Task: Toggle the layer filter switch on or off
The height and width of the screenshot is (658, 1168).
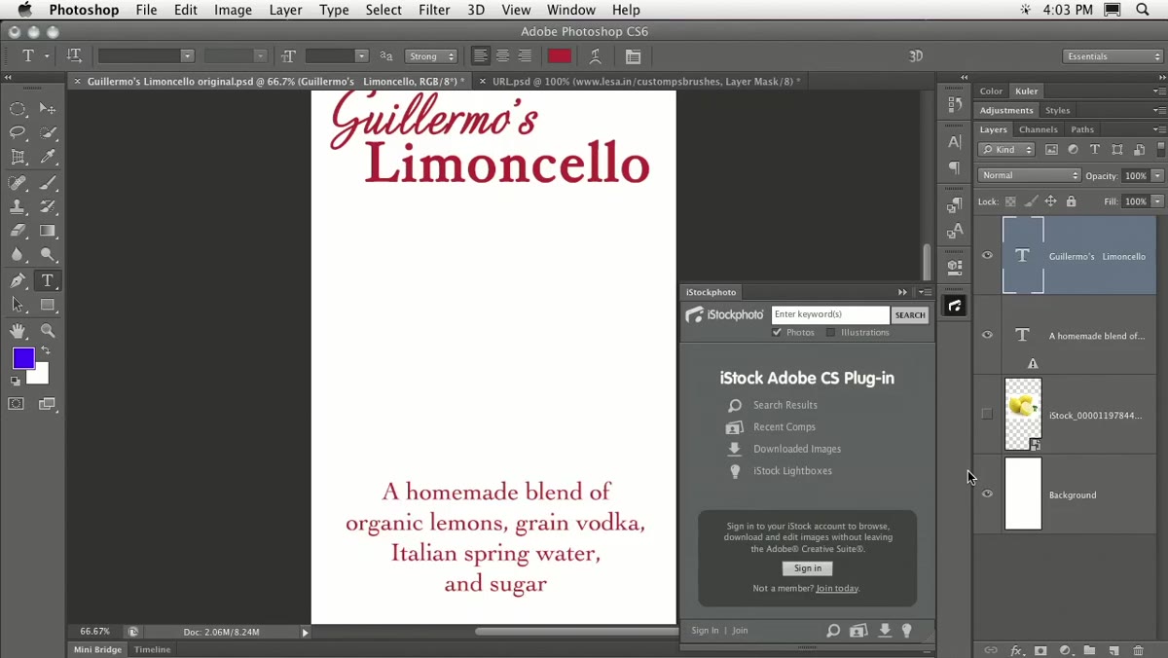Action: coord(1160,150)
